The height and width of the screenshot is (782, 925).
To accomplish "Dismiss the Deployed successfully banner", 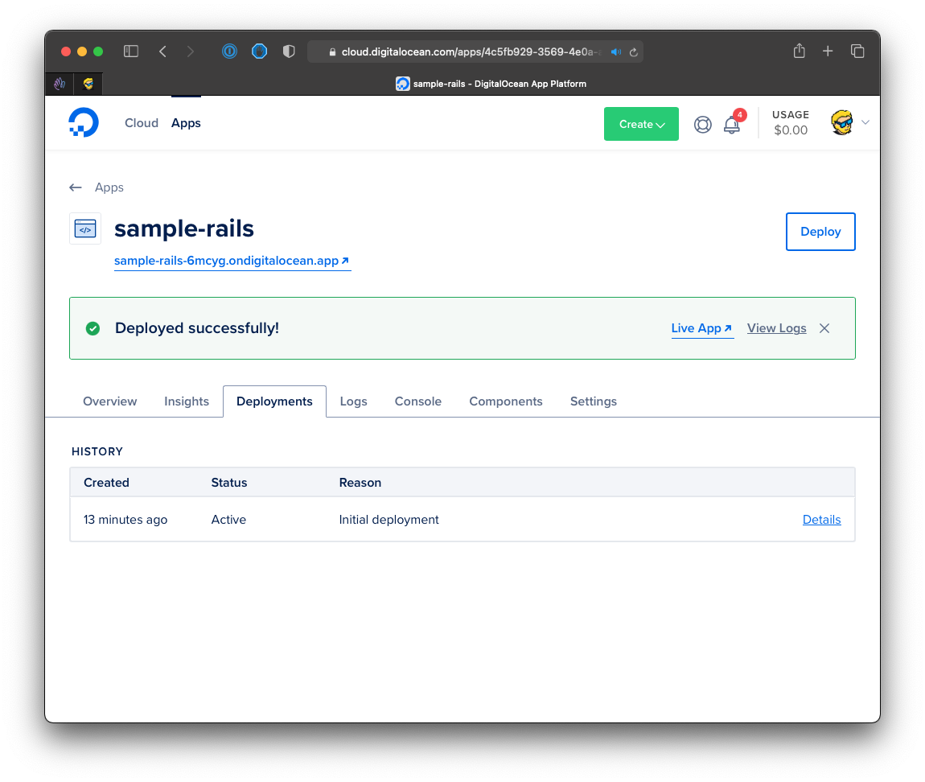I will (824, 328).
